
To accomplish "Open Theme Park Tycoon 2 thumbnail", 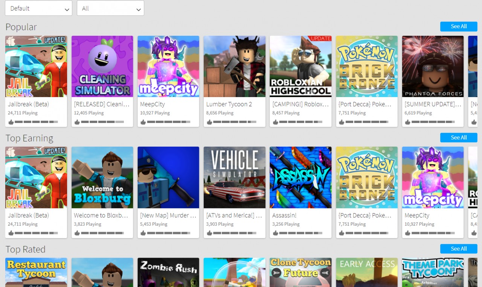I will pyautogui.click(x=433, y=272).
